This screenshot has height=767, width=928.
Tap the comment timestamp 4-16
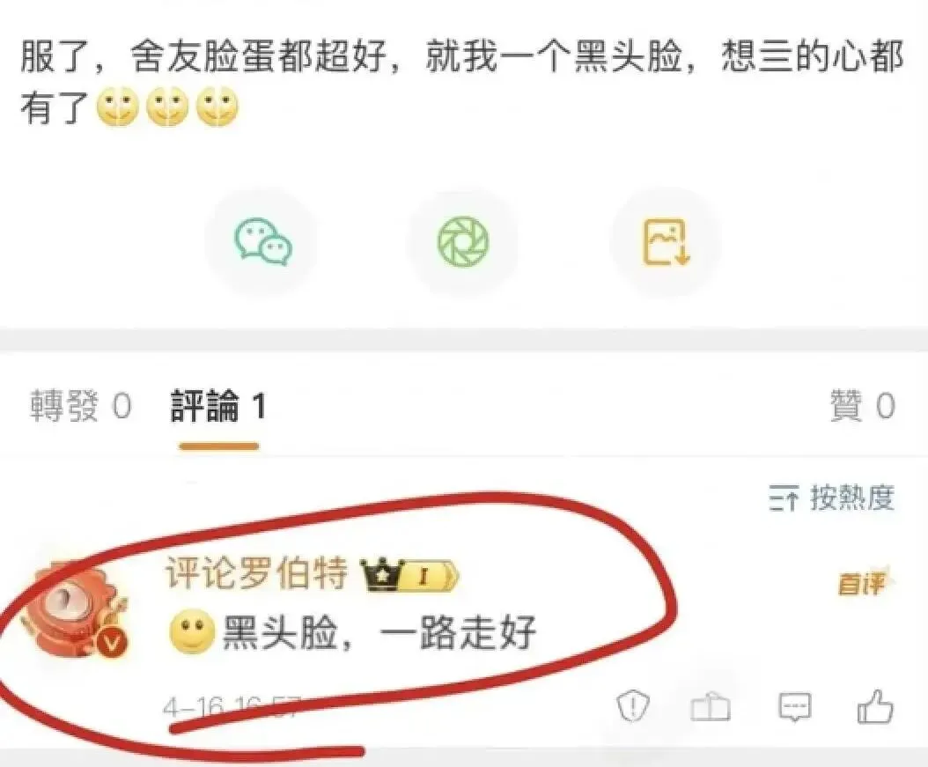(x=232, y=706)
